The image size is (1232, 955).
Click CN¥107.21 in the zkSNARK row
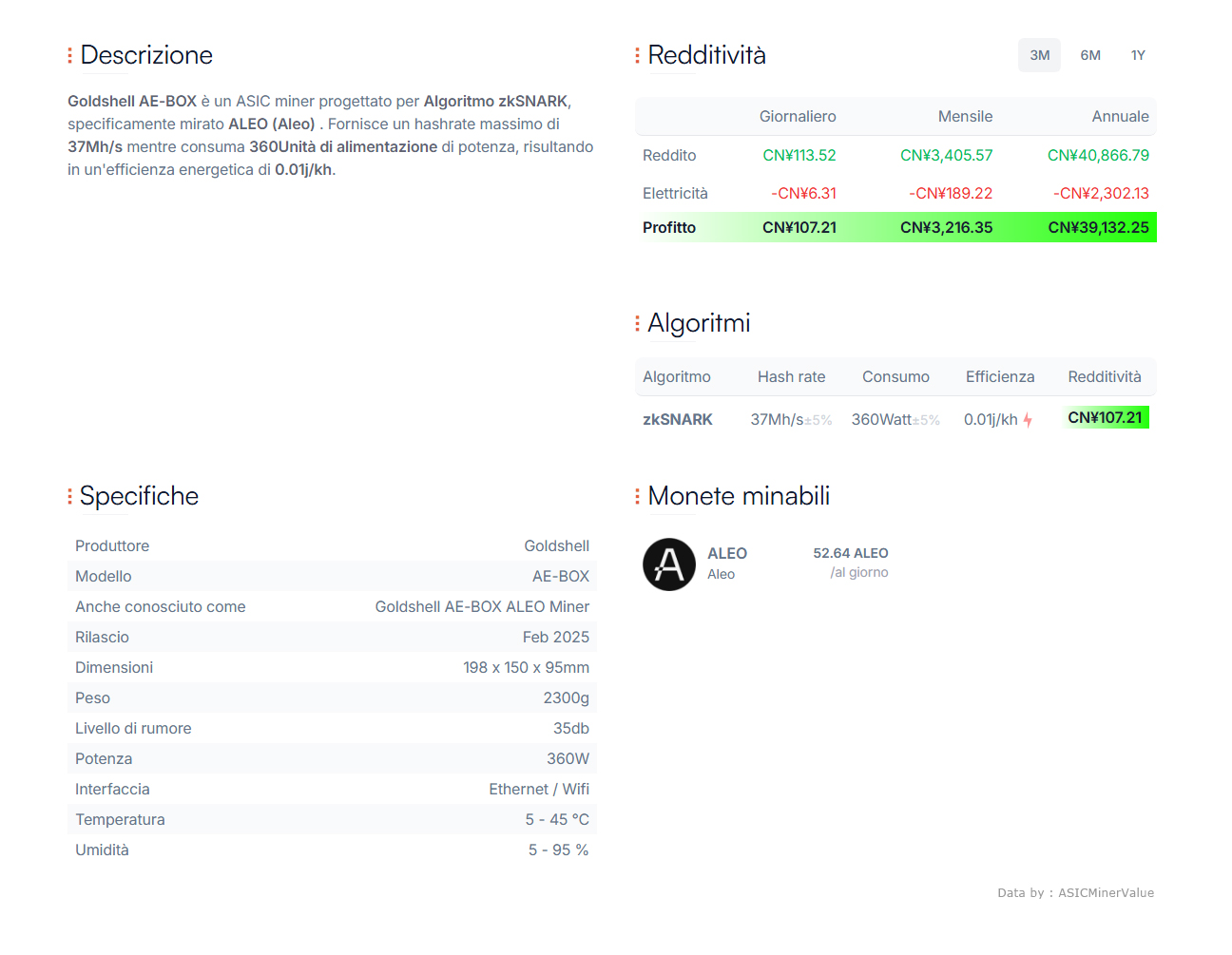(x=1105, y=417)
